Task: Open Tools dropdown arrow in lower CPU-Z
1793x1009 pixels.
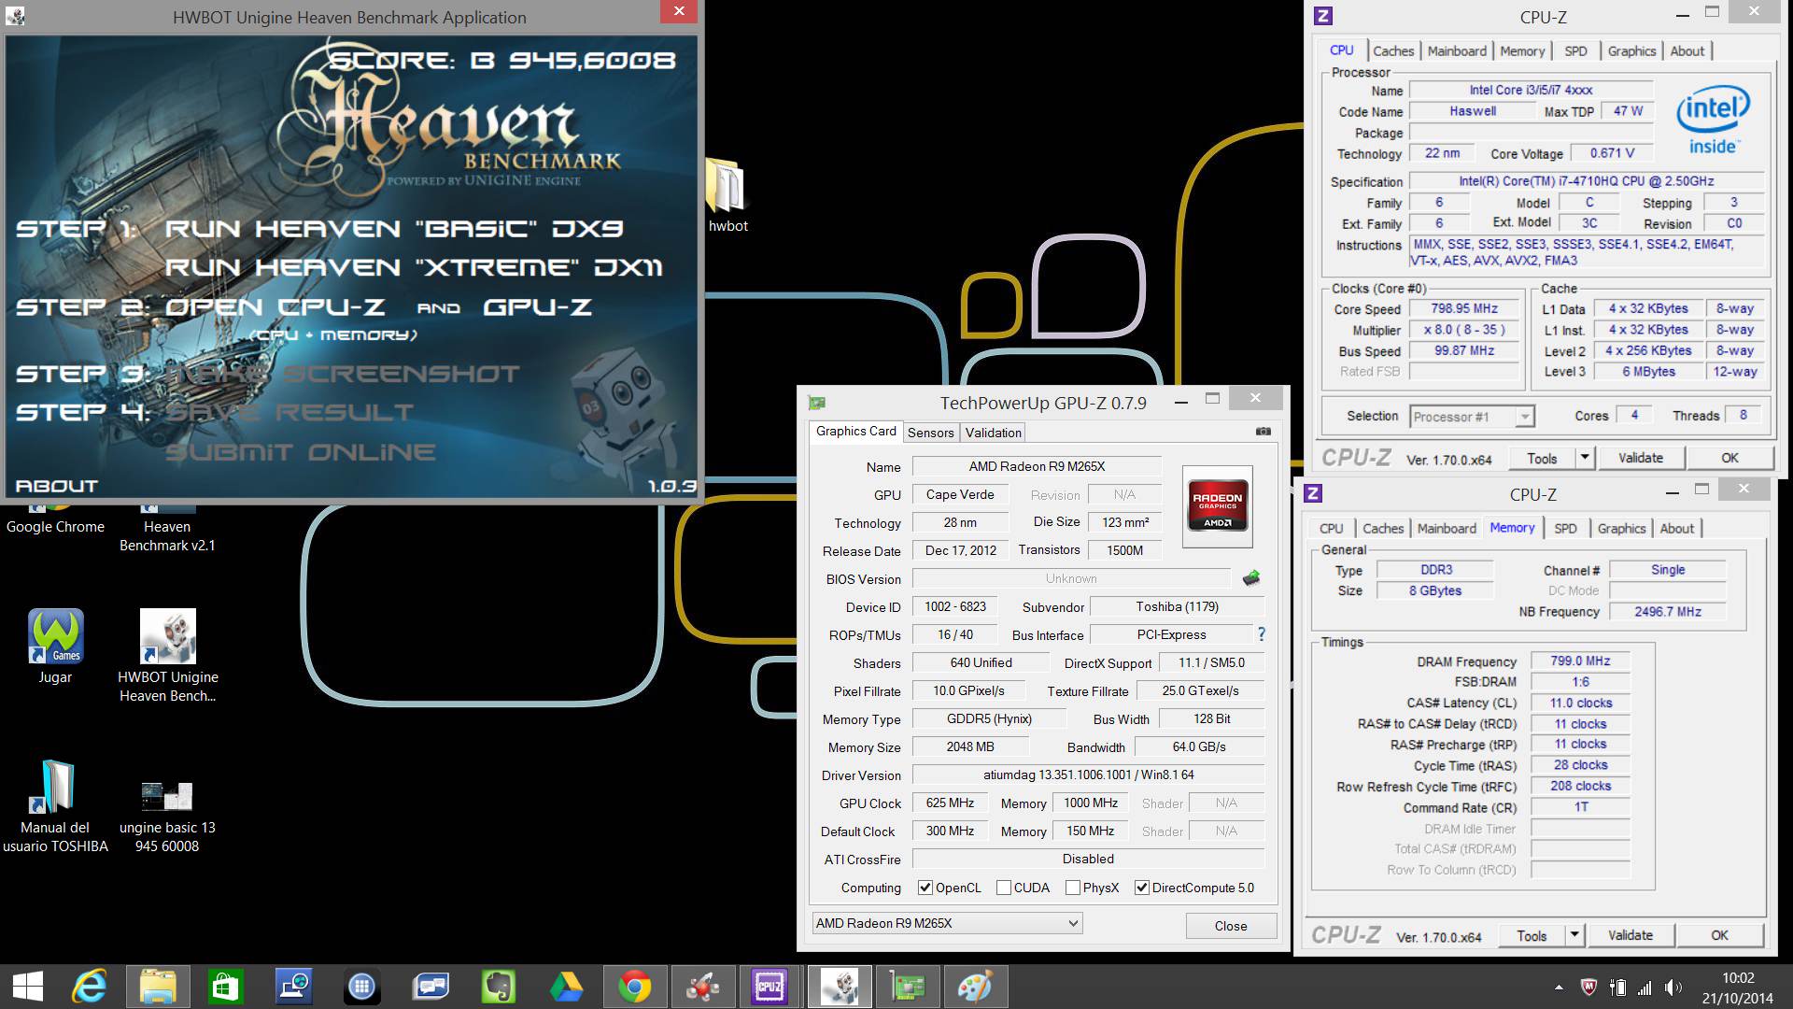Action: tap(1574, 935)
